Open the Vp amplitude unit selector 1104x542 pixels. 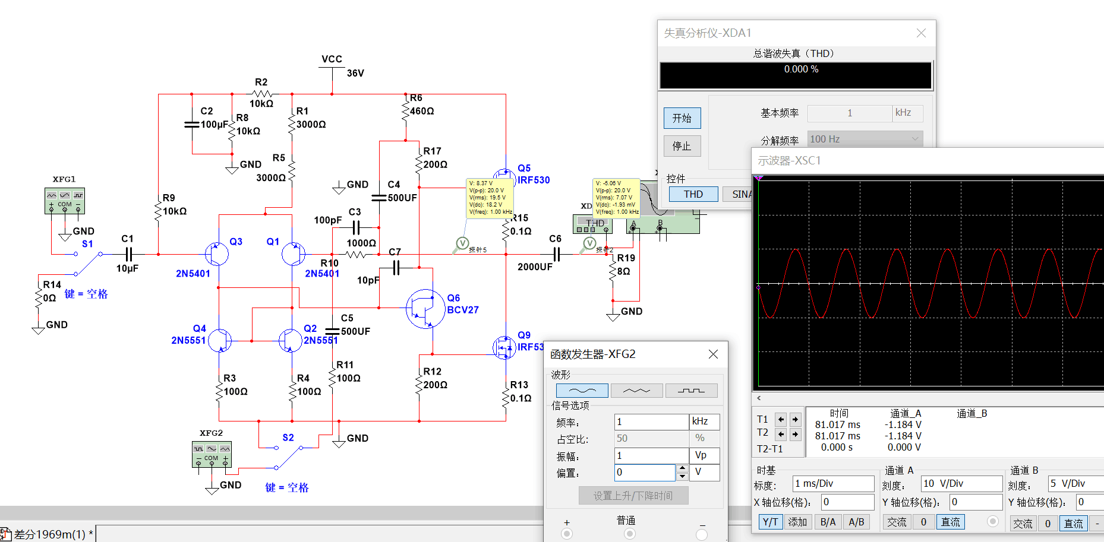(x=704, y=455)
